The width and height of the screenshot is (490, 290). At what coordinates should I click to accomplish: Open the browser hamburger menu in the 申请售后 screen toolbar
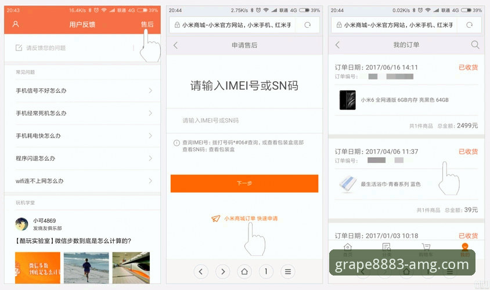pyautogui.click(x=288, y=271)
